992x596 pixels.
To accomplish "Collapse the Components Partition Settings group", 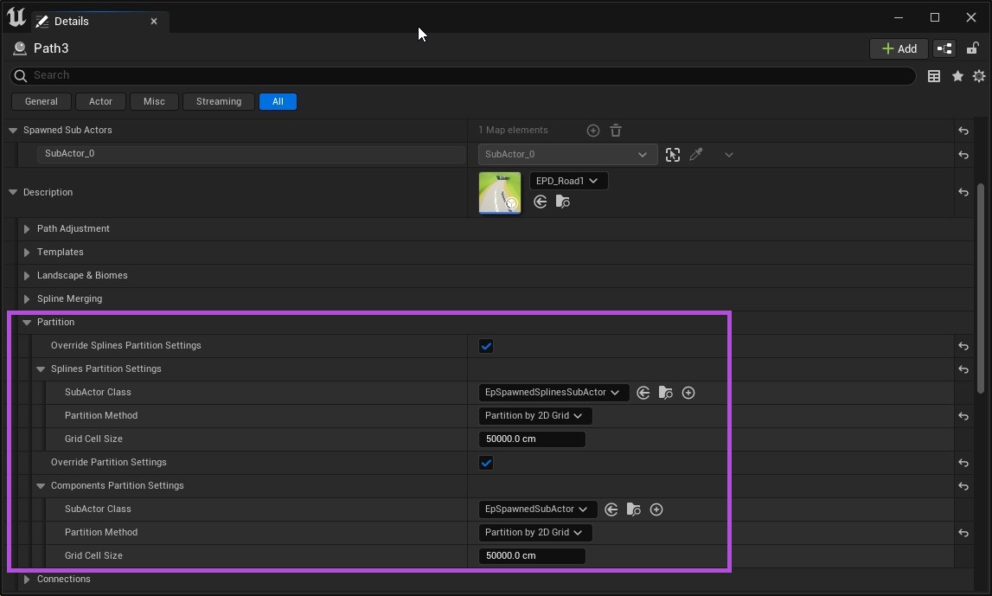I will tap(41, 486).
